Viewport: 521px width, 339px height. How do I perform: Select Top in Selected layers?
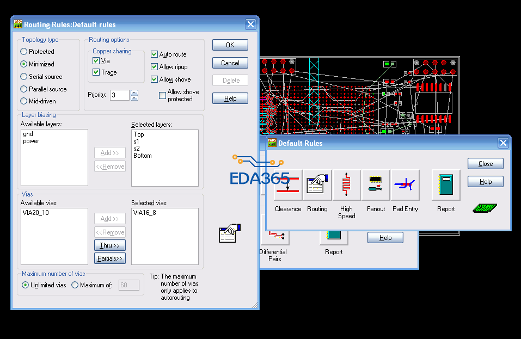click(139, 134)
